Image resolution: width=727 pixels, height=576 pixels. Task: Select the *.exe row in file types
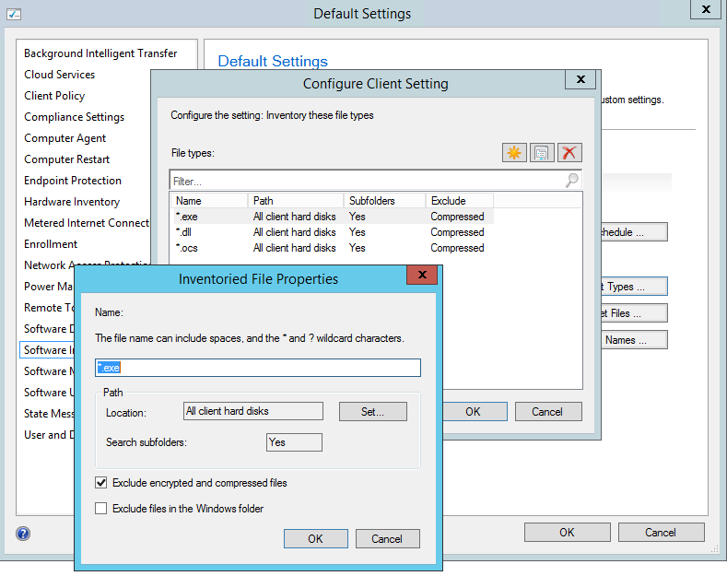(x=332, y=217)
